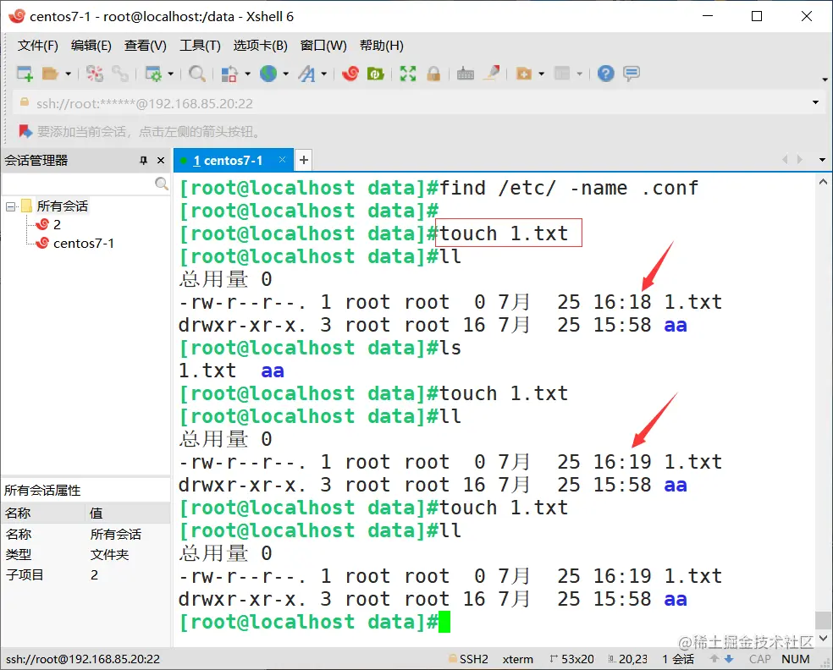Click the highlight marker pen icon
Image resolution: width=833 pixels, height=670 pixels.
tap(491, 74)
